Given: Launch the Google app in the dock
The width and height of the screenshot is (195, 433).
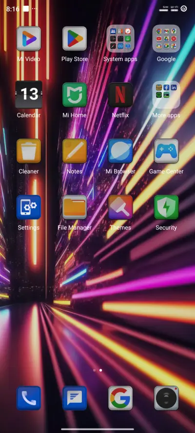Looking at the screenshot, I should (x=120, y=398).
